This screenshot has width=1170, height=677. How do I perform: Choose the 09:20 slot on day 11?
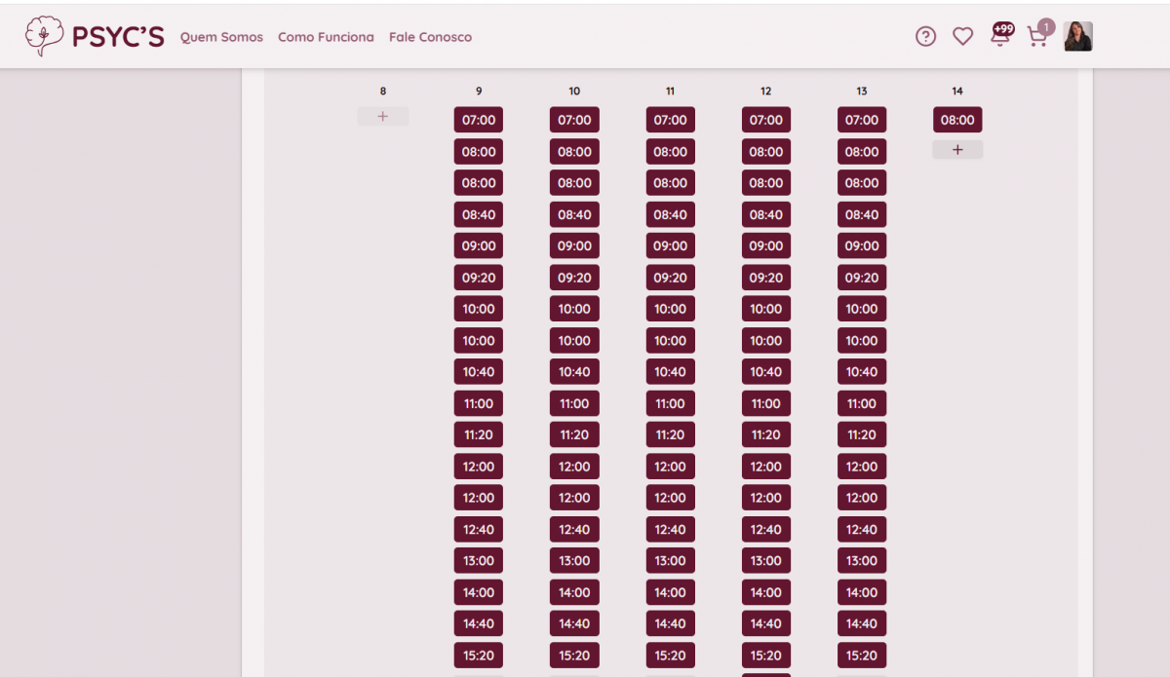[x=670, y=278]
